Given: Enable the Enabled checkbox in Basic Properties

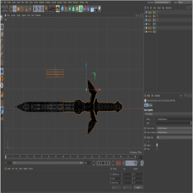Looking at the screenshot, I should click(157, 145).
